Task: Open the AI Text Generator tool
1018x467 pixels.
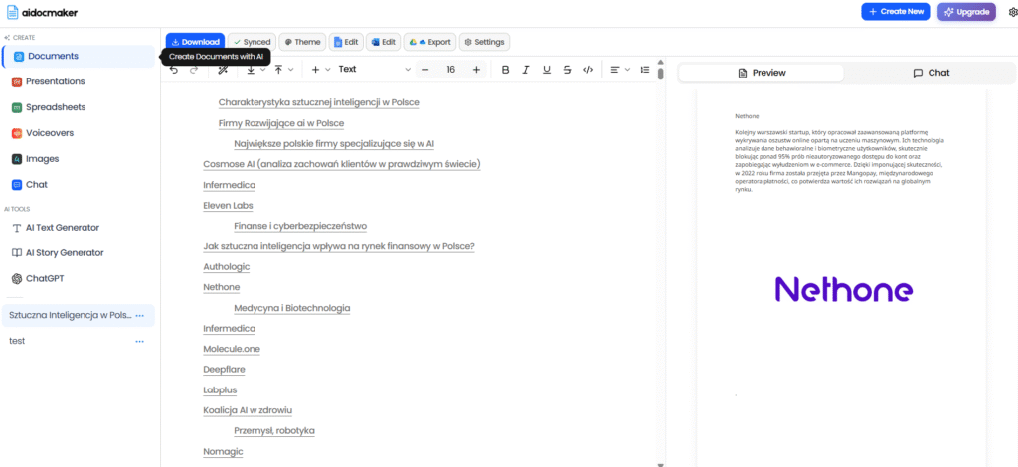Action: tap(79, 228)
